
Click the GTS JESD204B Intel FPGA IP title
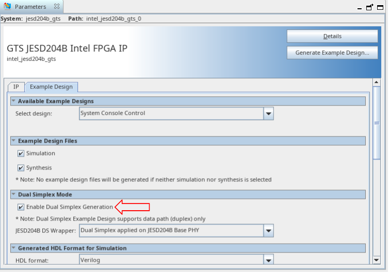[67, 48]
